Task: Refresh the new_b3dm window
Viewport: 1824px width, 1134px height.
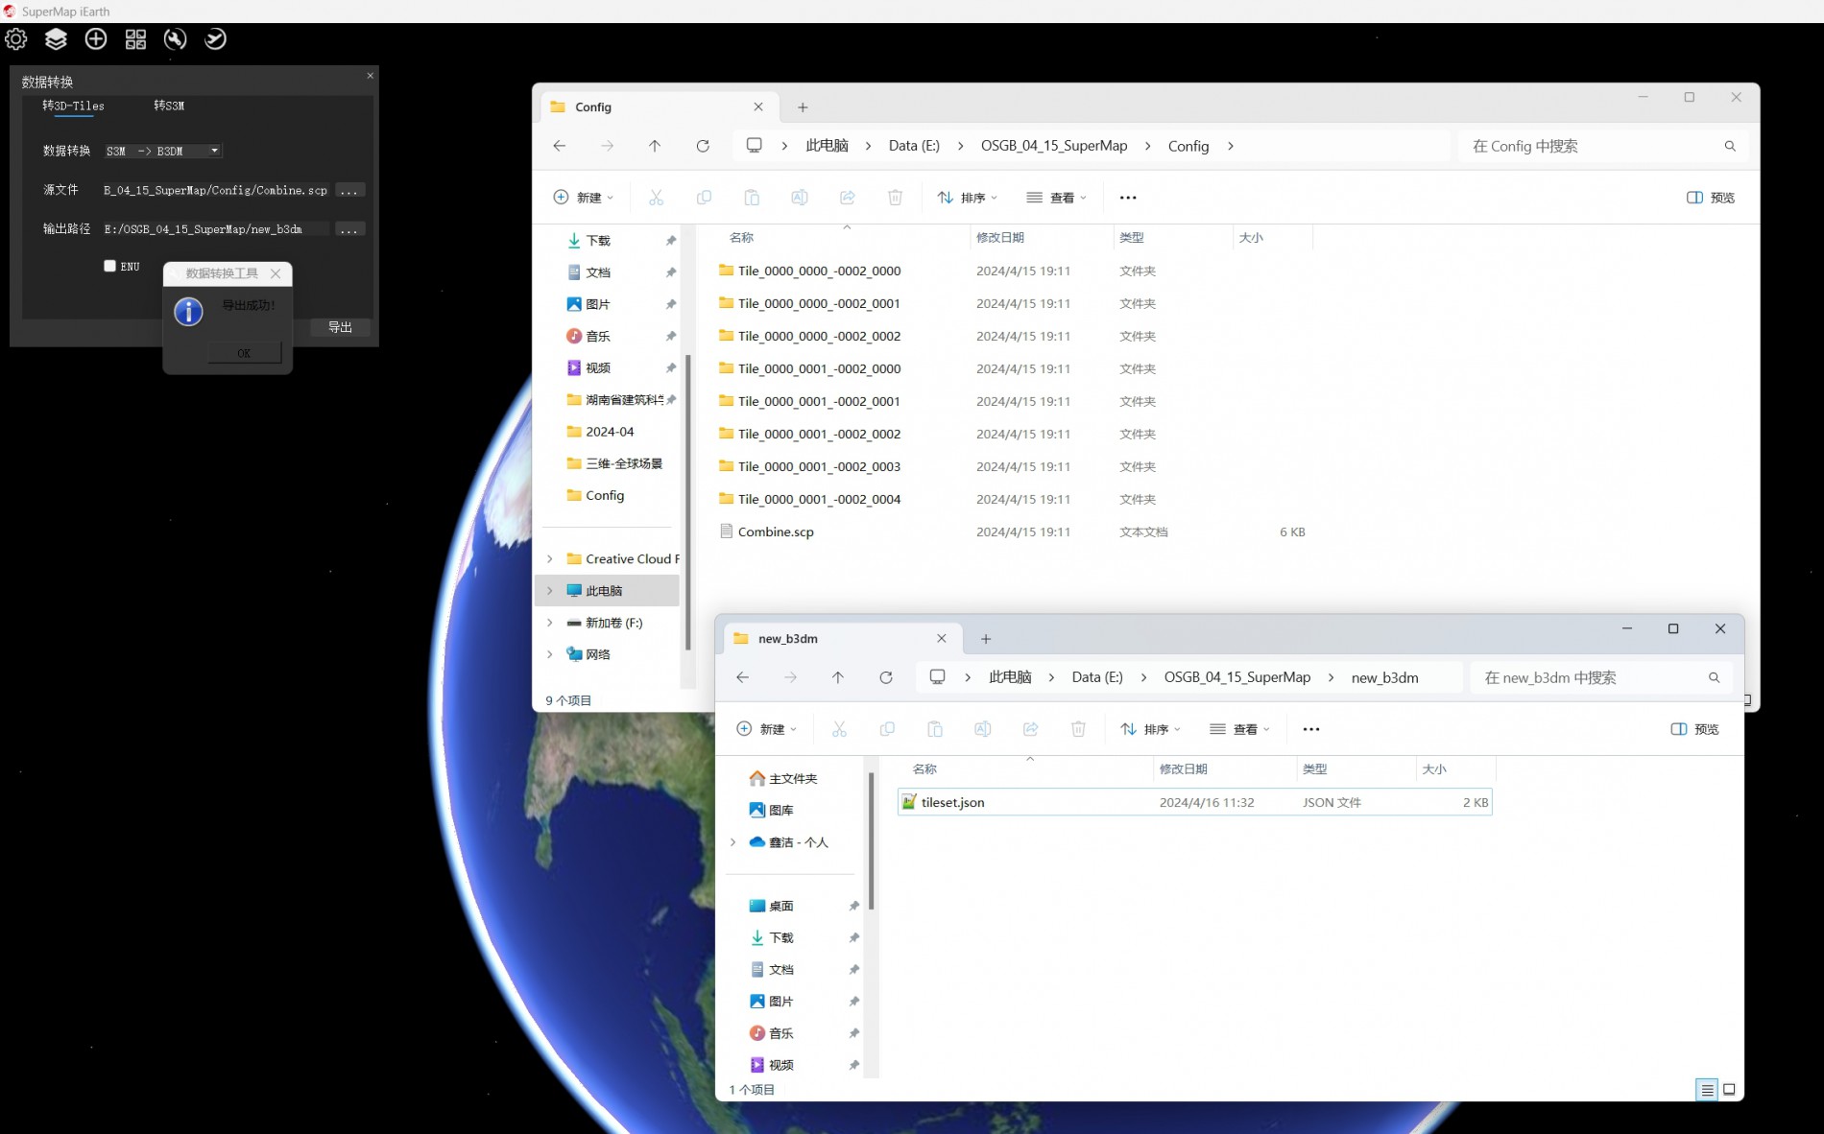Action: [x=886, y=677]
